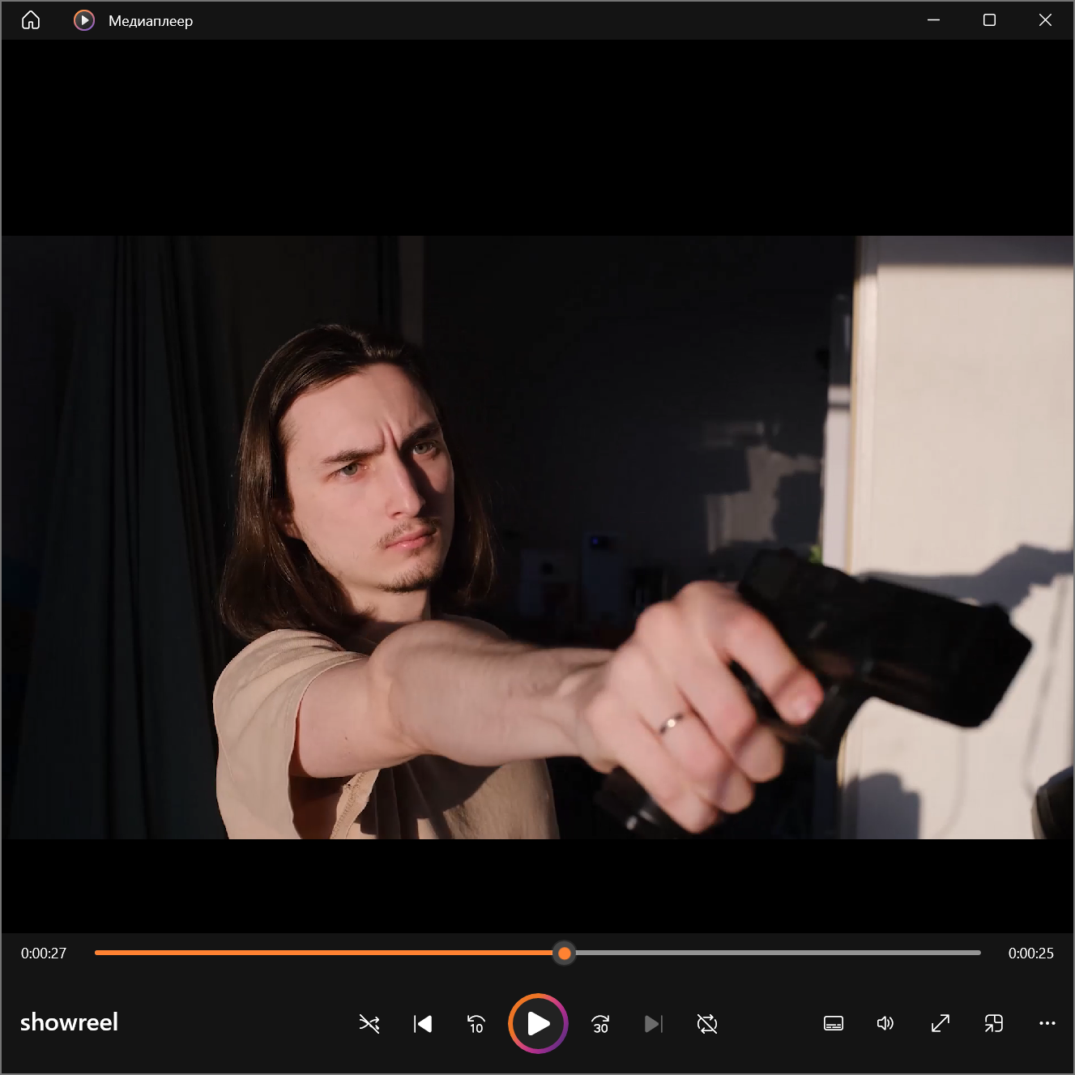Open the volume control flyout
Viewport: 1075px width, 1075px height.
pyautogui.click(x=885, y=1024)
